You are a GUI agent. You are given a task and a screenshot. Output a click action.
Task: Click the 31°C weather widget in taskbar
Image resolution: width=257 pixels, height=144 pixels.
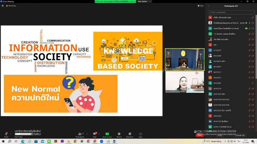click(x=212, y=142)
